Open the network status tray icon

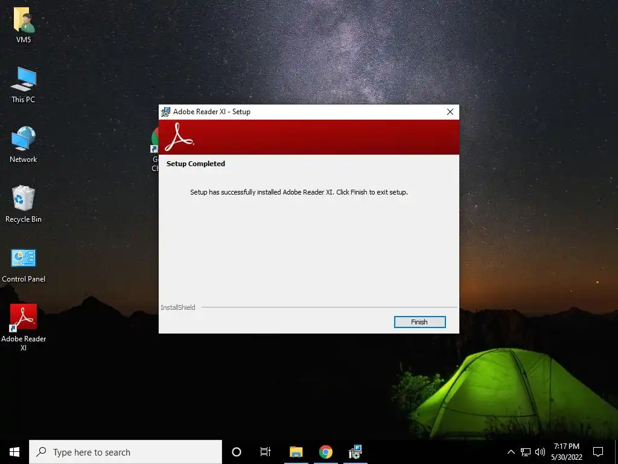(526, 452)
